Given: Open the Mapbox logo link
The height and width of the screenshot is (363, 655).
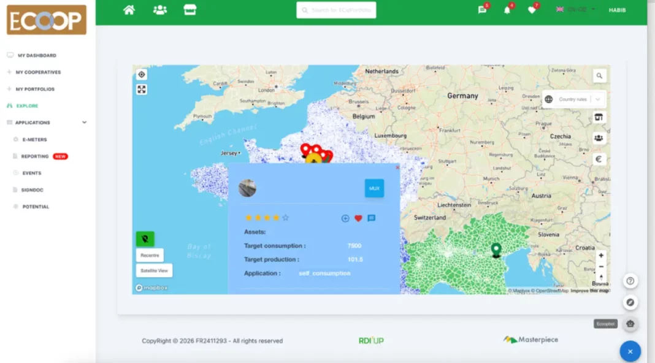Looking at the screenshot, I should tap(151, 288).
